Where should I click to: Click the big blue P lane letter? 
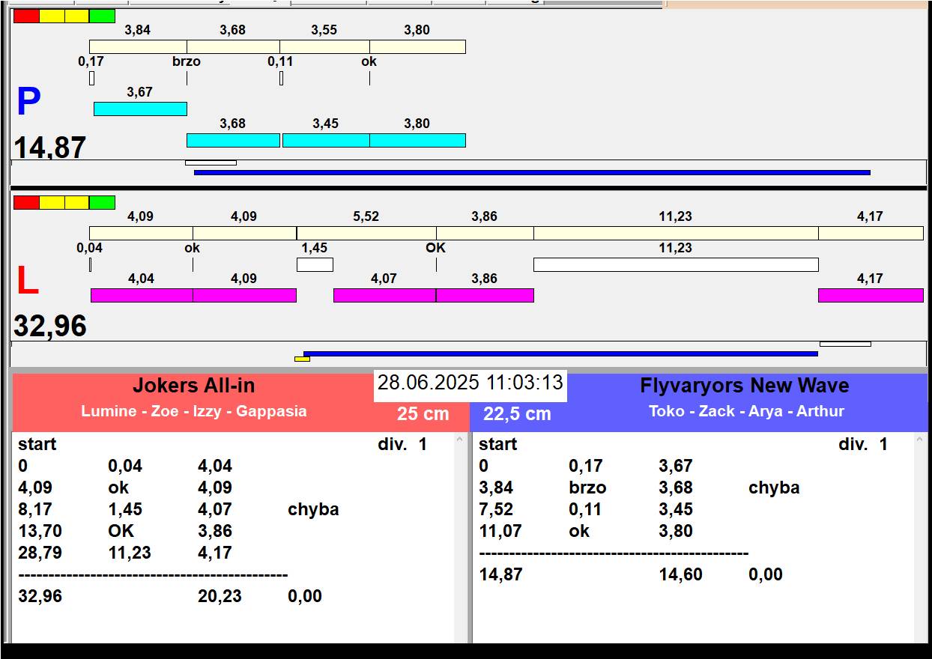click(28, 102)
